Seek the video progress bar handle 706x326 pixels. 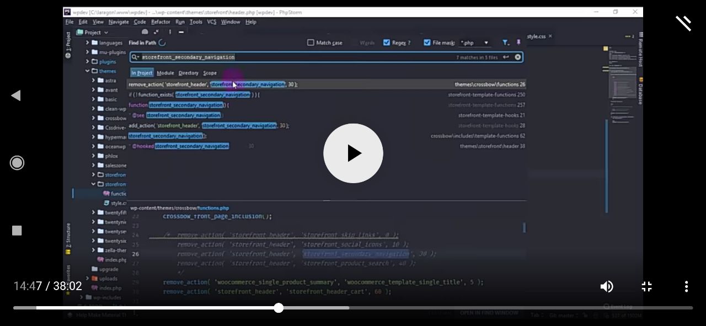[x=279, y=308]
